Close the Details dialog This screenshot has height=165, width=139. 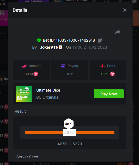125,10
